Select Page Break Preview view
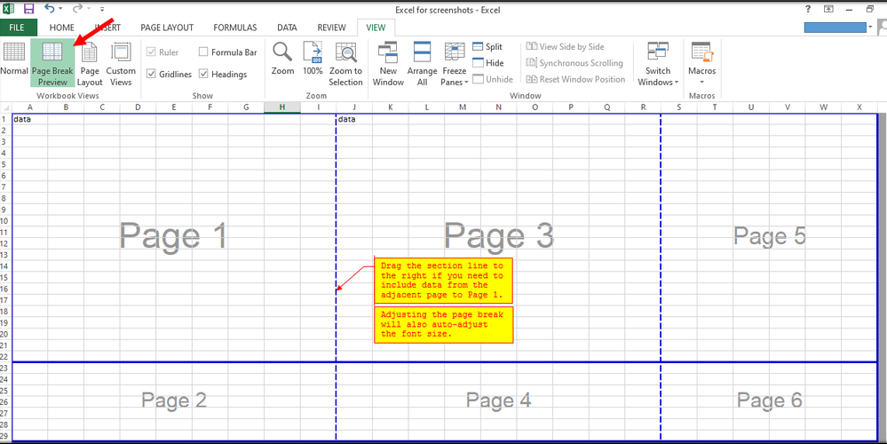 click(52, 63)
